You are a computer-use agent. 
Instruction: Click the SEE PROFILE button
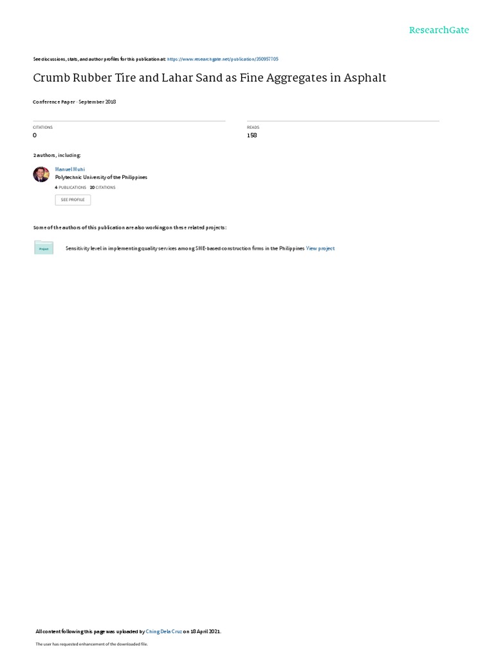(73, 200)
